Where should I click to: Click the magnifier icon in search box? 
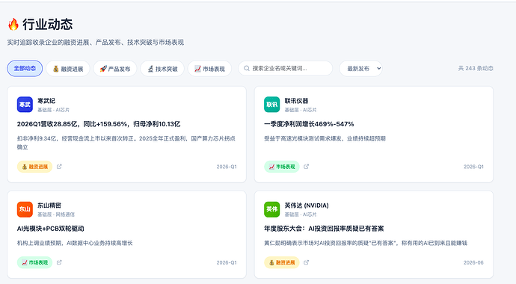pos(247,68)
